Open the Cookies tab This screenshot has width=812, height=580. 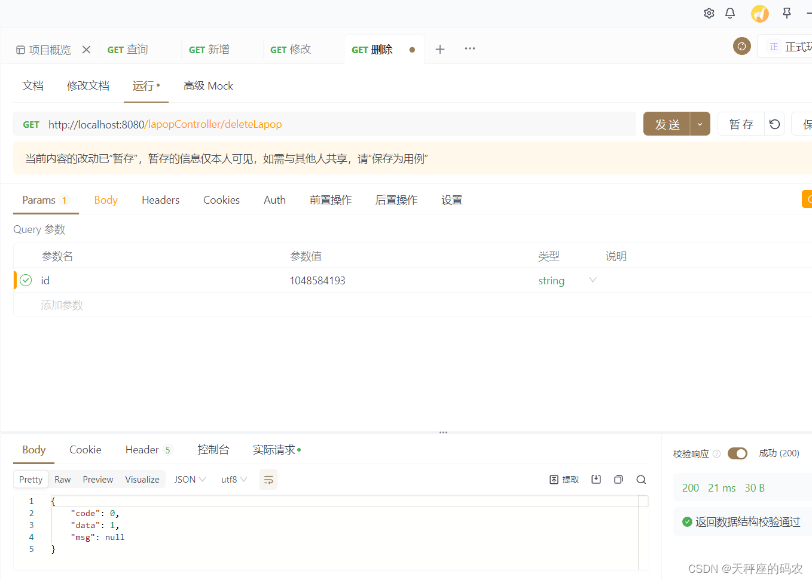[x=221, y=200]
